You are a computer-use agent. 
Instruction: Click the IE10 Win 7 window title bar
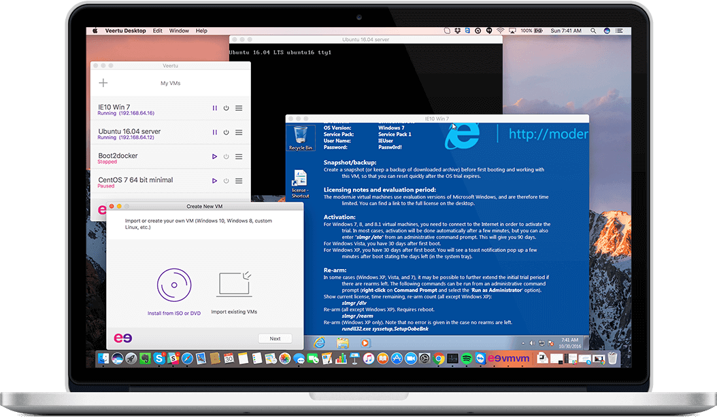[x=437, y=119]
